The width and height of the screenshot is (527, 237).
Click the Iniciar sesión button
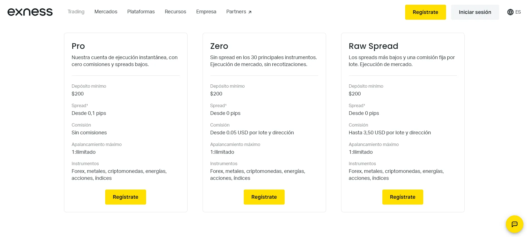coord(475,12)
